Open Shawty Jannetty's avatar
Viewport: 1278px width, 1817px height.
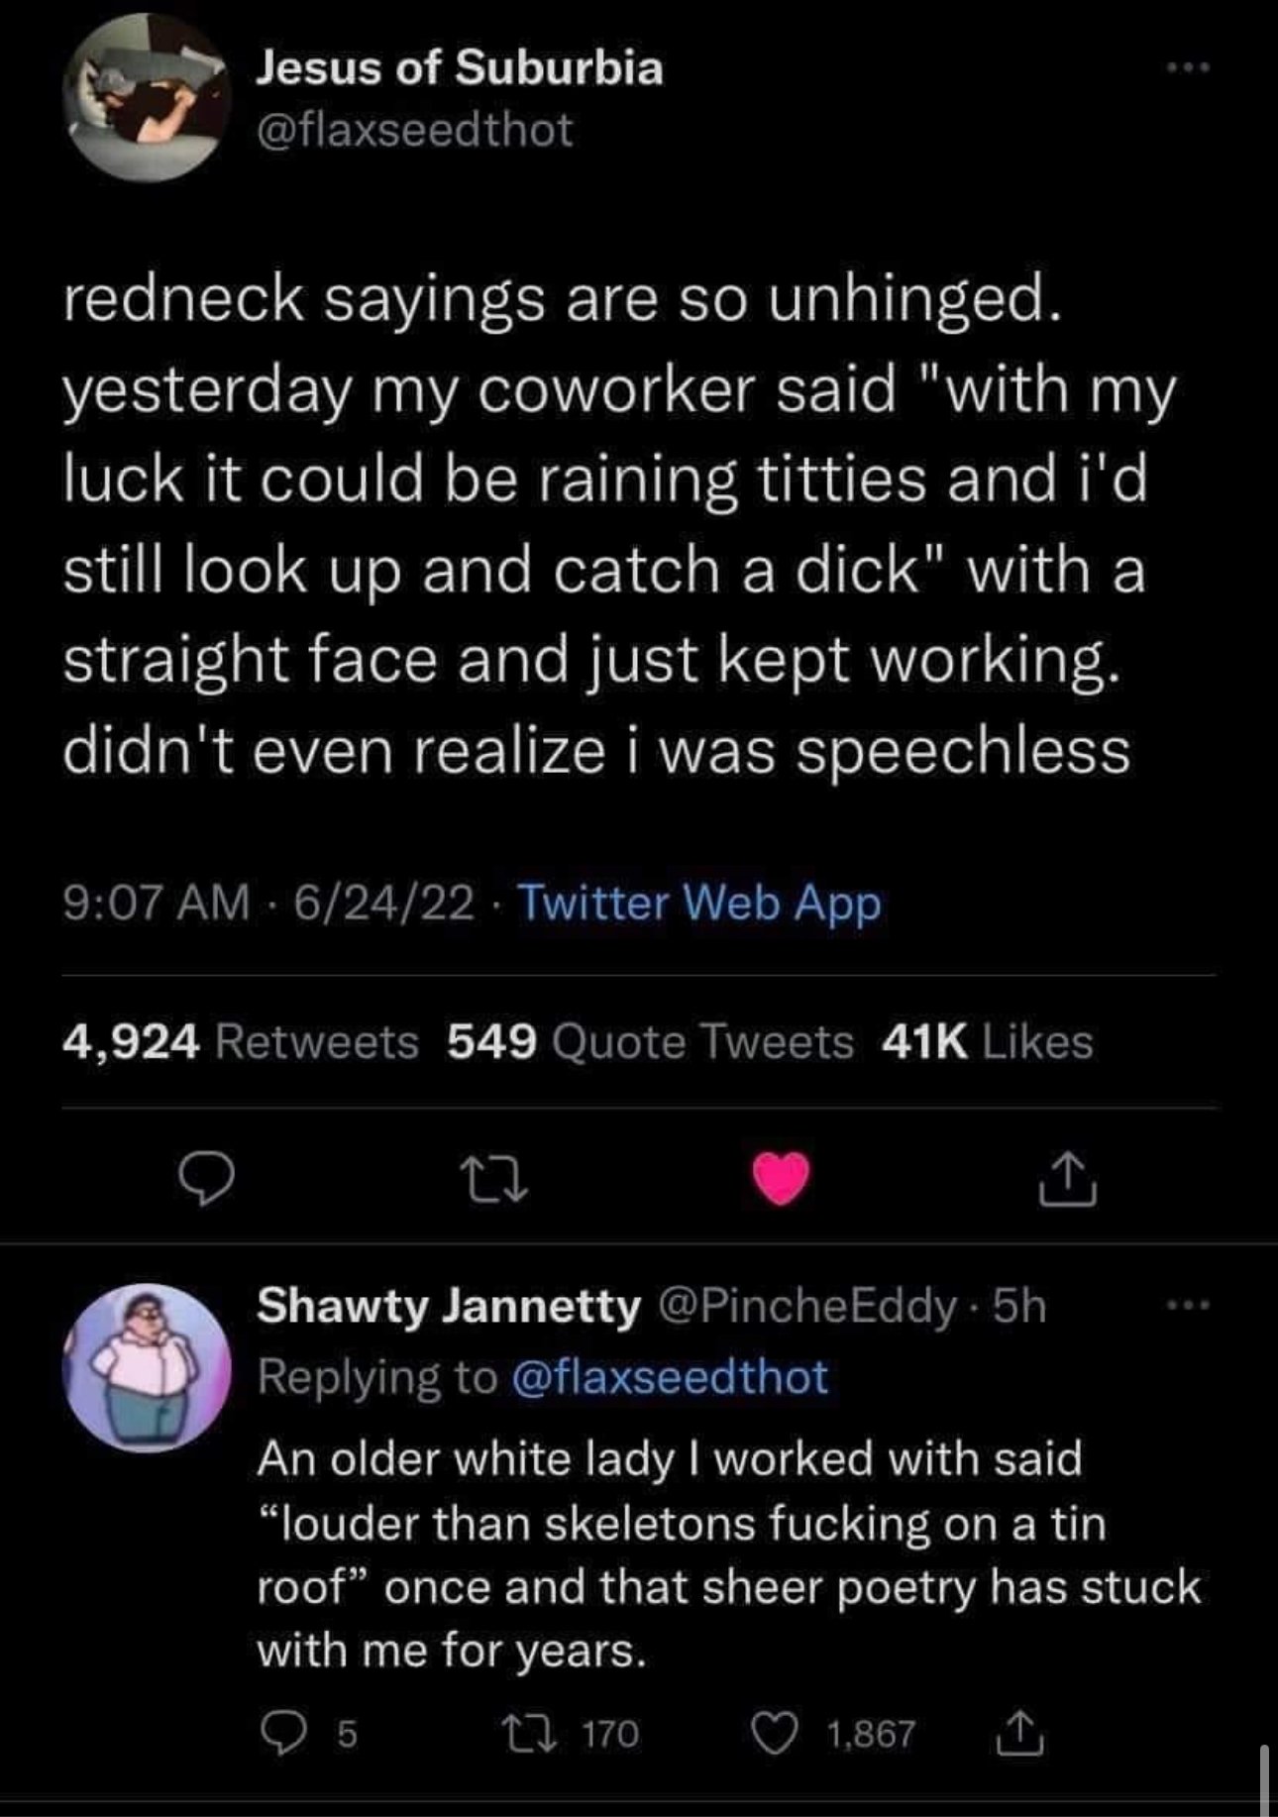[x=147, y=1369]
